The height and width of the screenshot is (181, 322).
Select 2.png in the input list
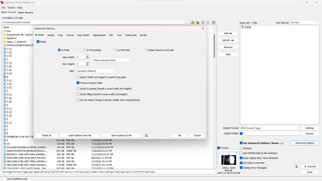248,27
